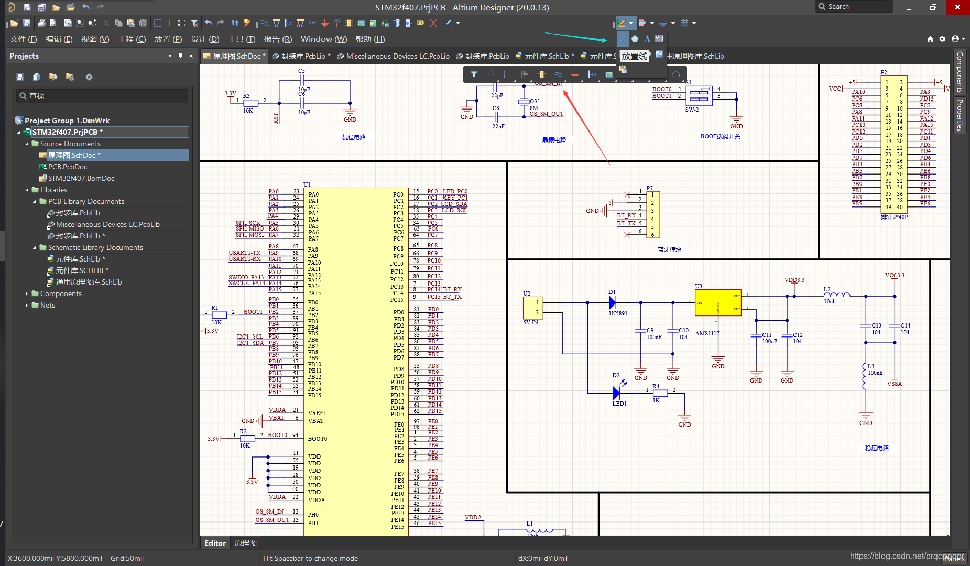Click the red X No-ERC icon
The width and height of the screenshot is (970, 566).
click(x=433, y=23)
